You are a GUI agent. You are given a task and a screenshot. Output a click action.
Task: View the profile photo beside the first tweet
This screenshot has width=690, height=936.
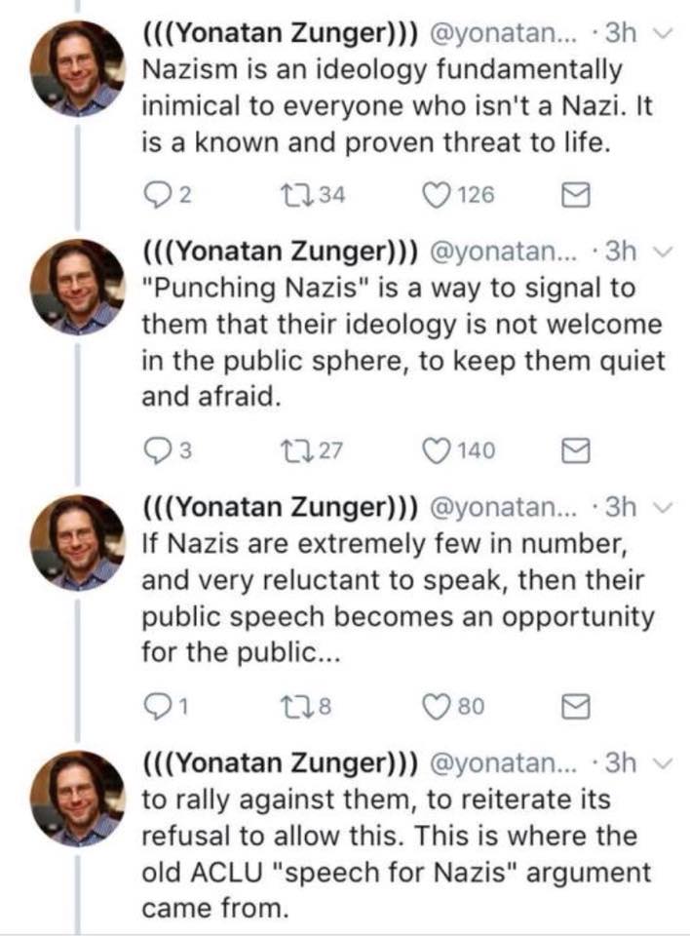pyautogui.click(x=78, y=68)
